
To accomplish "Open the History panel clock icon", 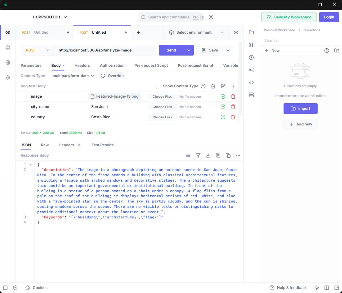I will pos(251,57).
